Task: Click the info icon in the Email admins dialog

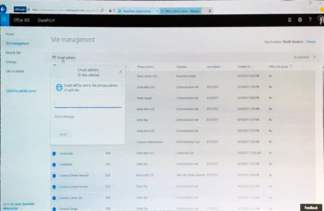Action: 59,88
